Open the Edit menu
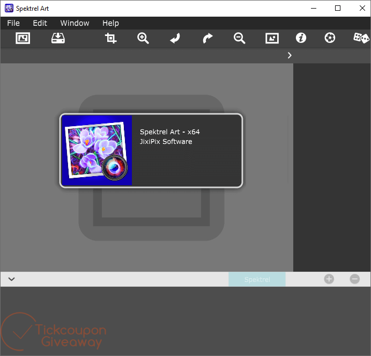The height and width of the screenshot is (356, 371). (40, 23)
